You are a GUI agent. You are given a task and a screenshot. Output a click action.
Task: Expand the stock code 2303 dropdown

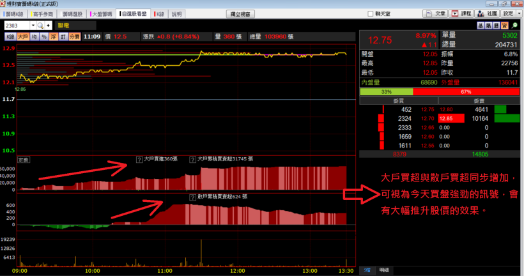33,25
